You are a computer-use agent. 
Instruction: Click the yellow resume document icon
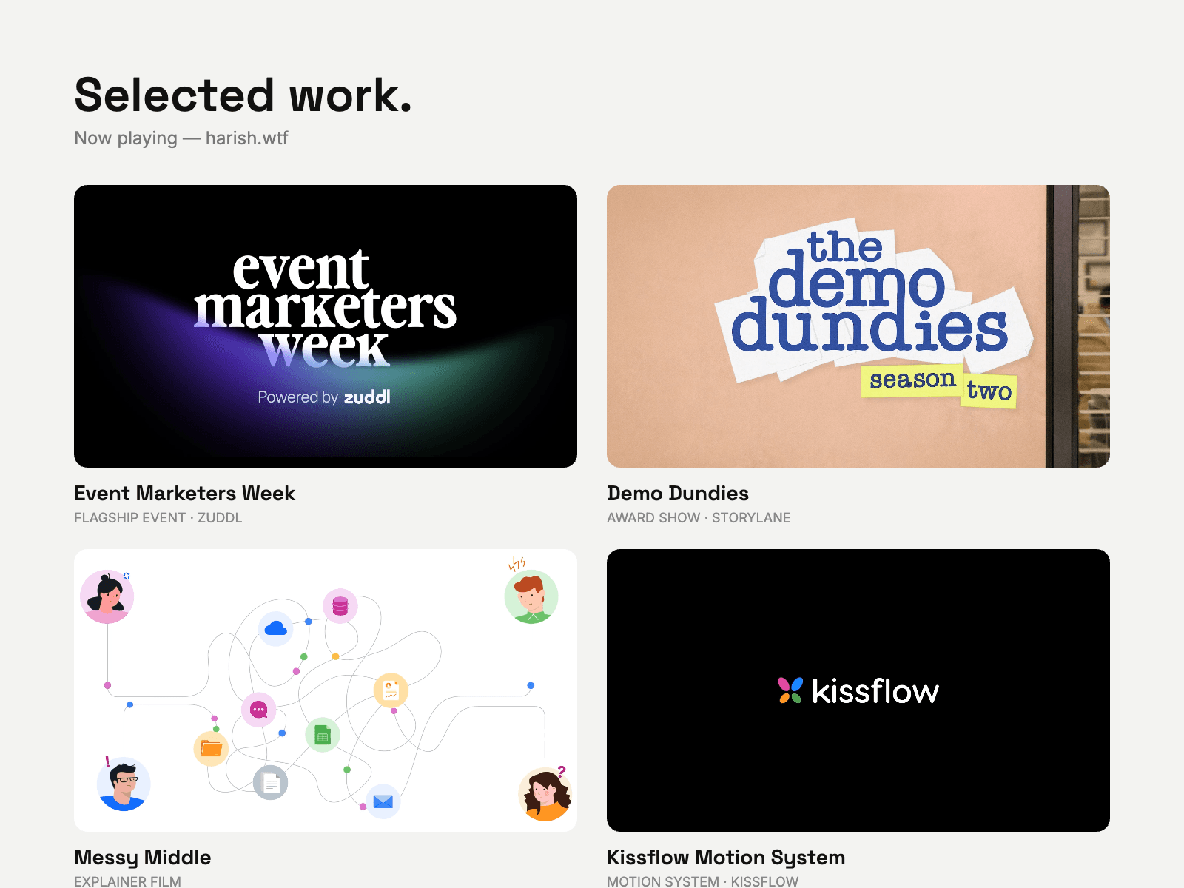[391, 690]
